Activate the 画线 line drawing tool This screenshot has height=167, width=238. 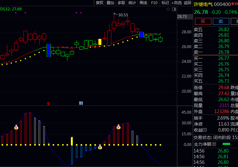[143, 3]
